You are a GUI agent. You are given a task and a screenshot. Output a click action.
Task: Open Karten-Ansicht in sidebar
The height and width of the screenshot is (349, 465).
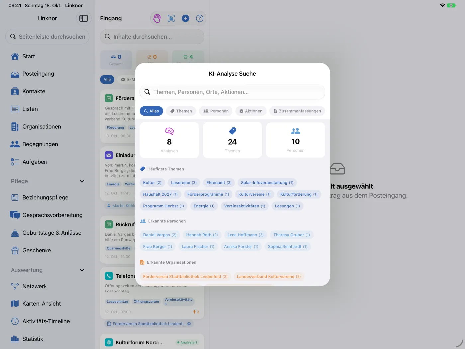[x=47, y=304]
